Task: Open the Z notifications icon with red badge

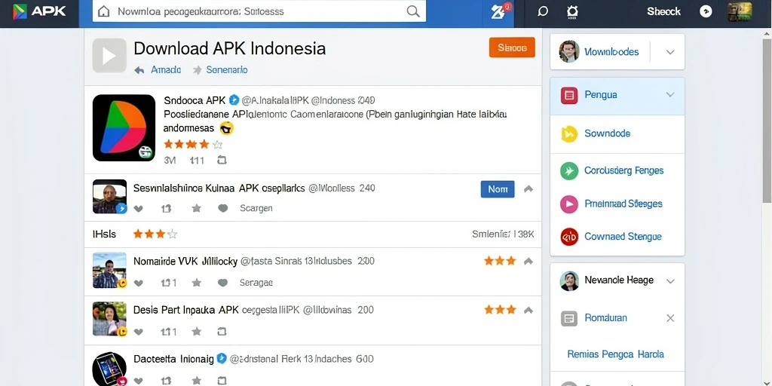Action: click(x=501, y=11)
